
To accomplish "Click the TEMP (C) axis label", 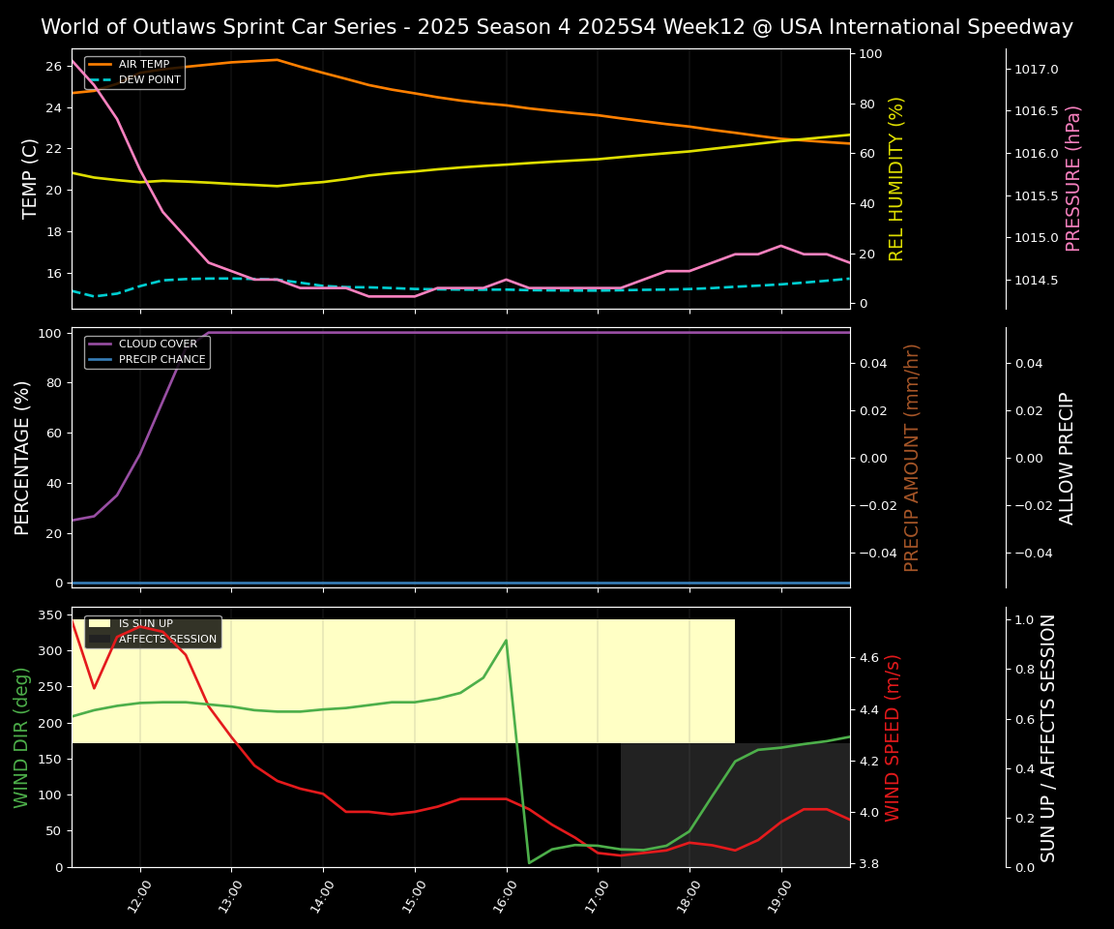I will pos(31,178).
